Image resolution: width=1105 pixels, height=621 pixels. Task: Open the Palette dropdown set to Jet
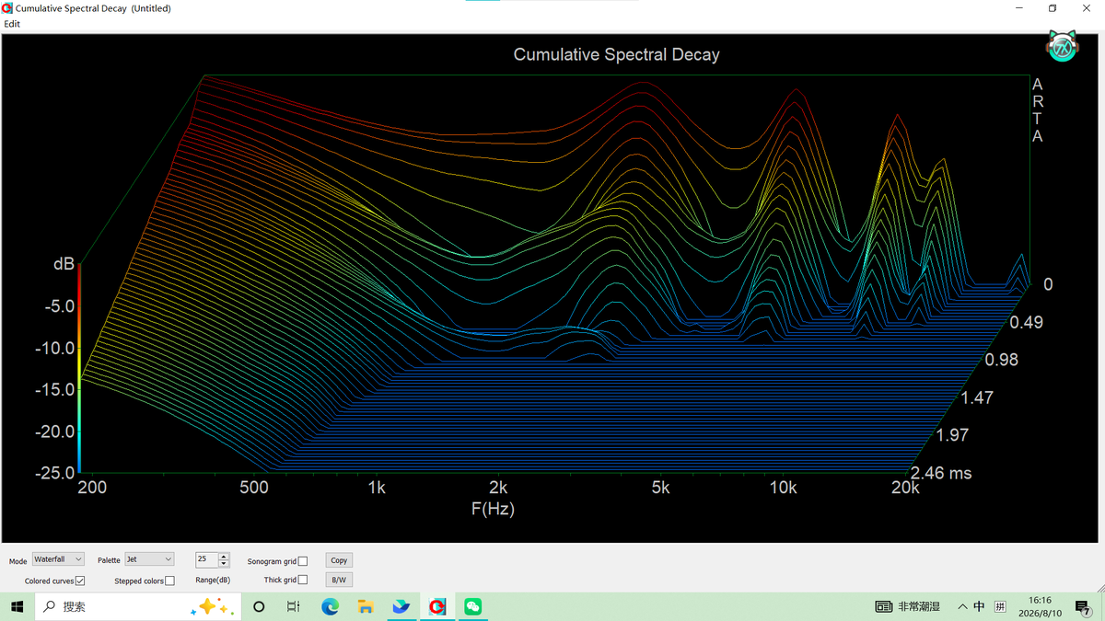click(149, 559)
